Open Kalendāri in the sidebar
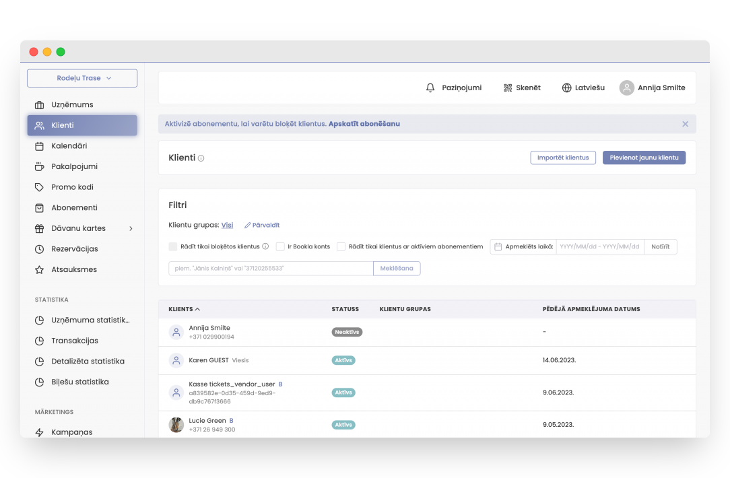 tap(69, 145)
